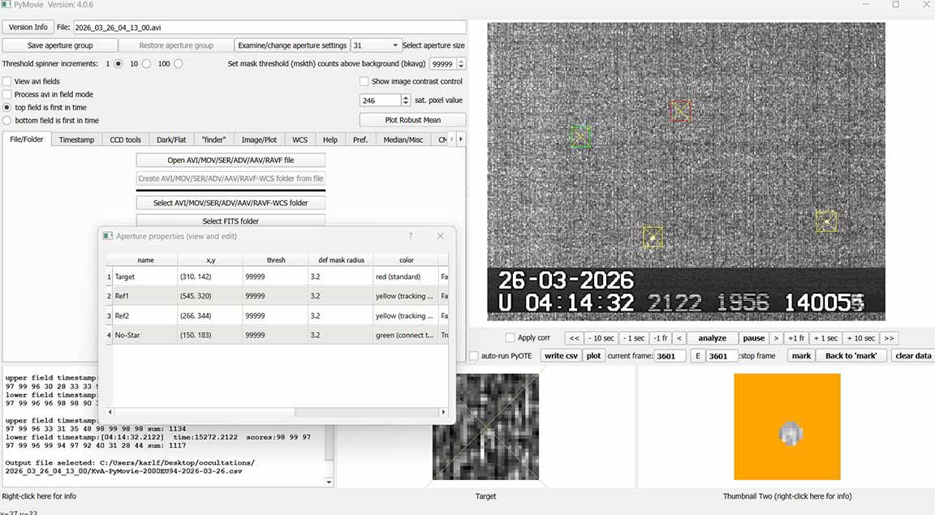
Task: Open the aperture size dropdown showing 31
Action: tap(376, 45)
